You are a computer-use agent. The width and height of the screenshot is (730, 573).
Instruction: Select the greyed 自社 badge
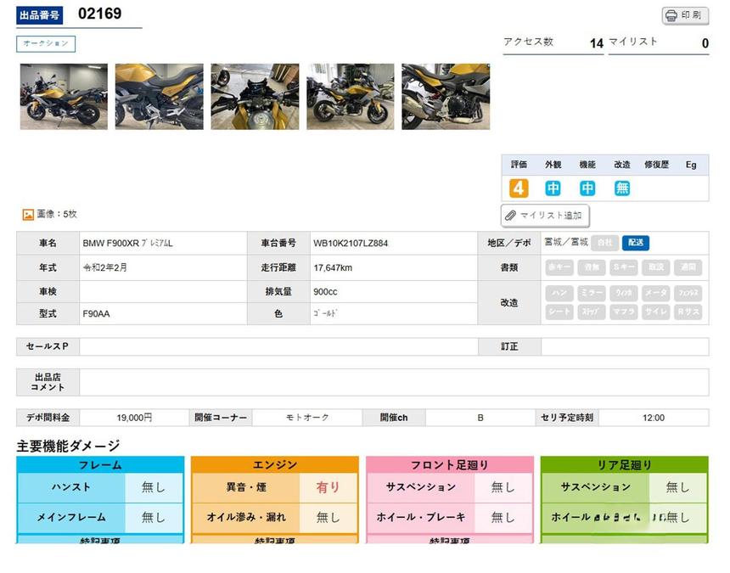coord(604,243)
